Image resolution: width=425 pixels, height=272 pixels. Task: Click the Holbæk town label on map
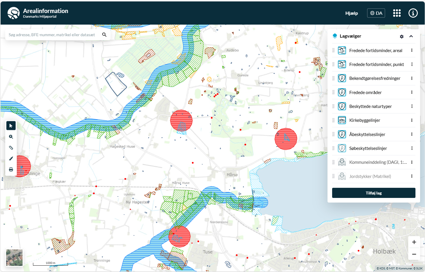384,251
